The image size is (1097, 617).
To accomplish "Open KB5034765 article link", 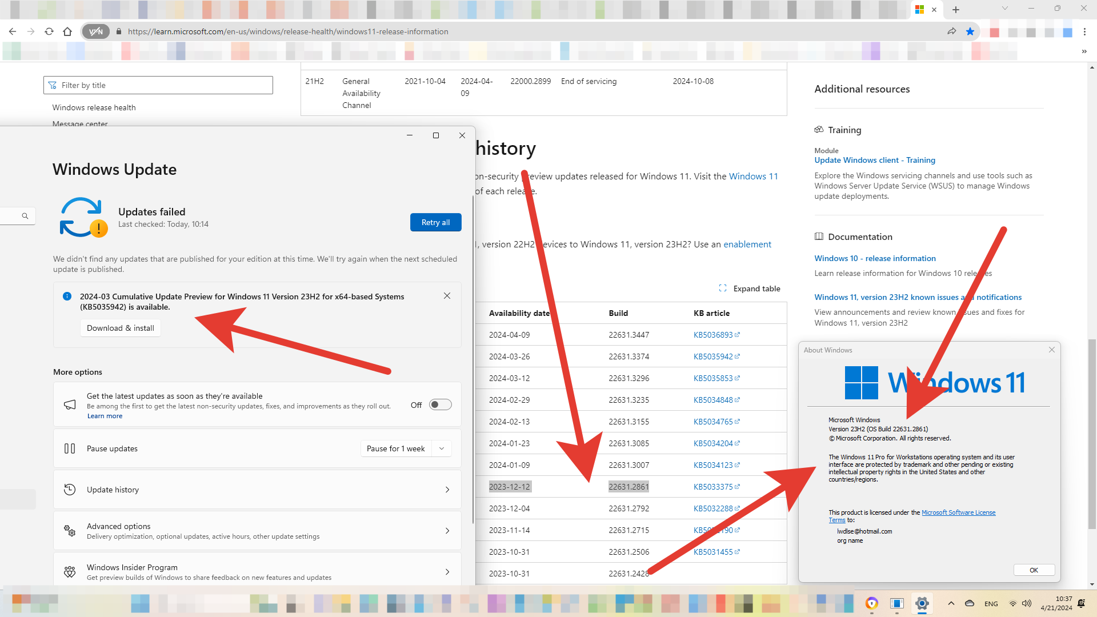I will click(716, 422).
